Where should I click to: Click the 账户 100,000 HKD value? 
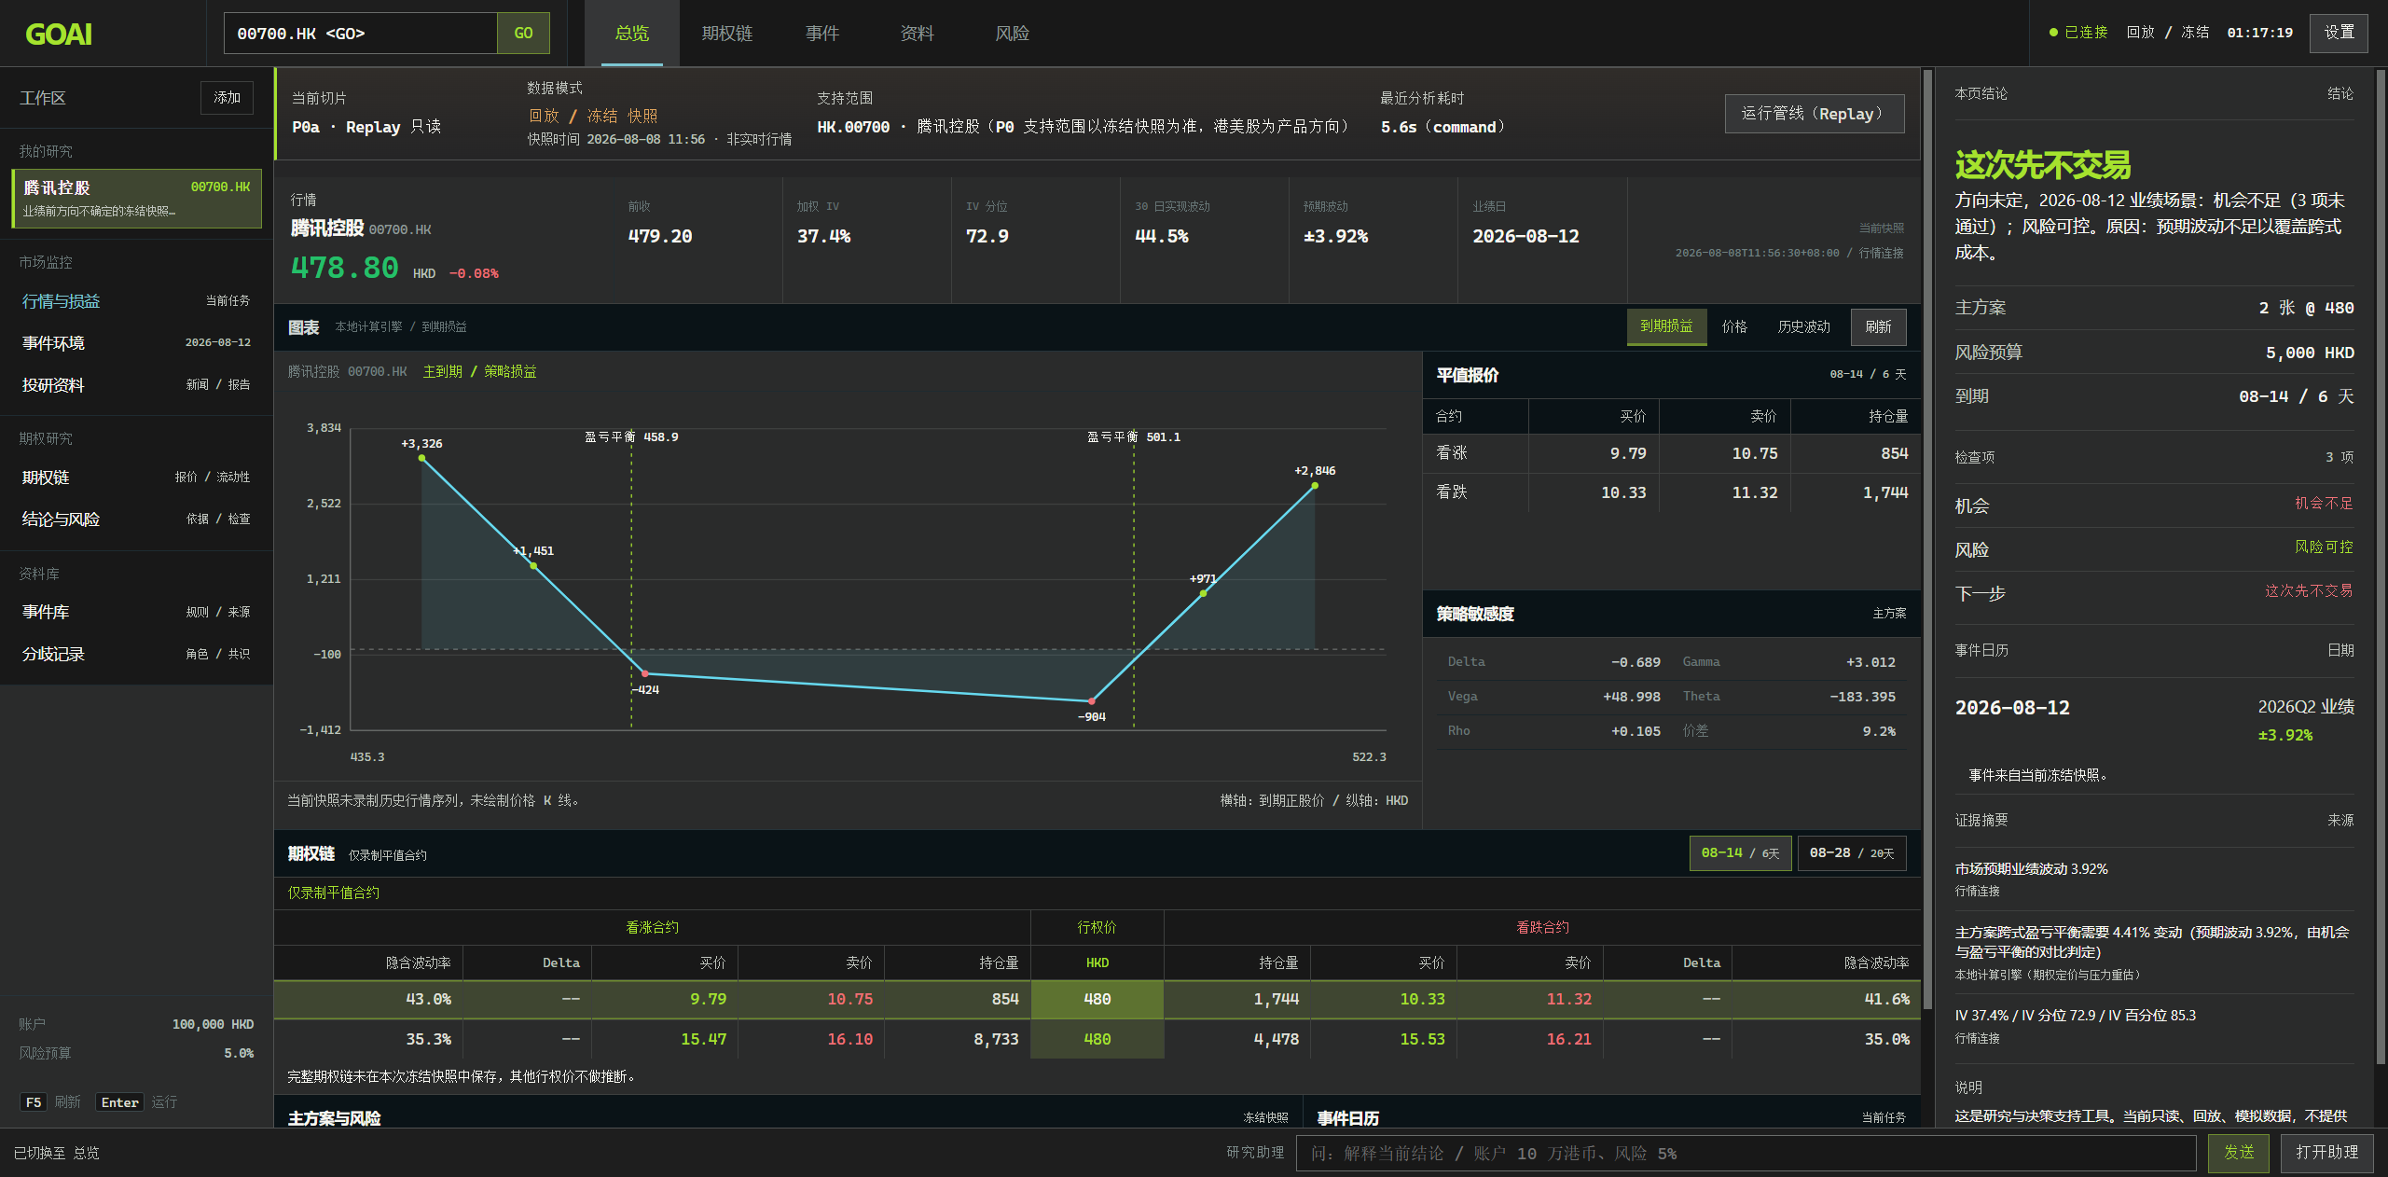(x=213, y=1024)
